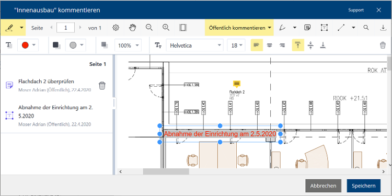Select the signature pen tool
This screenshot has width=392, height=196.
coord(9,28)
